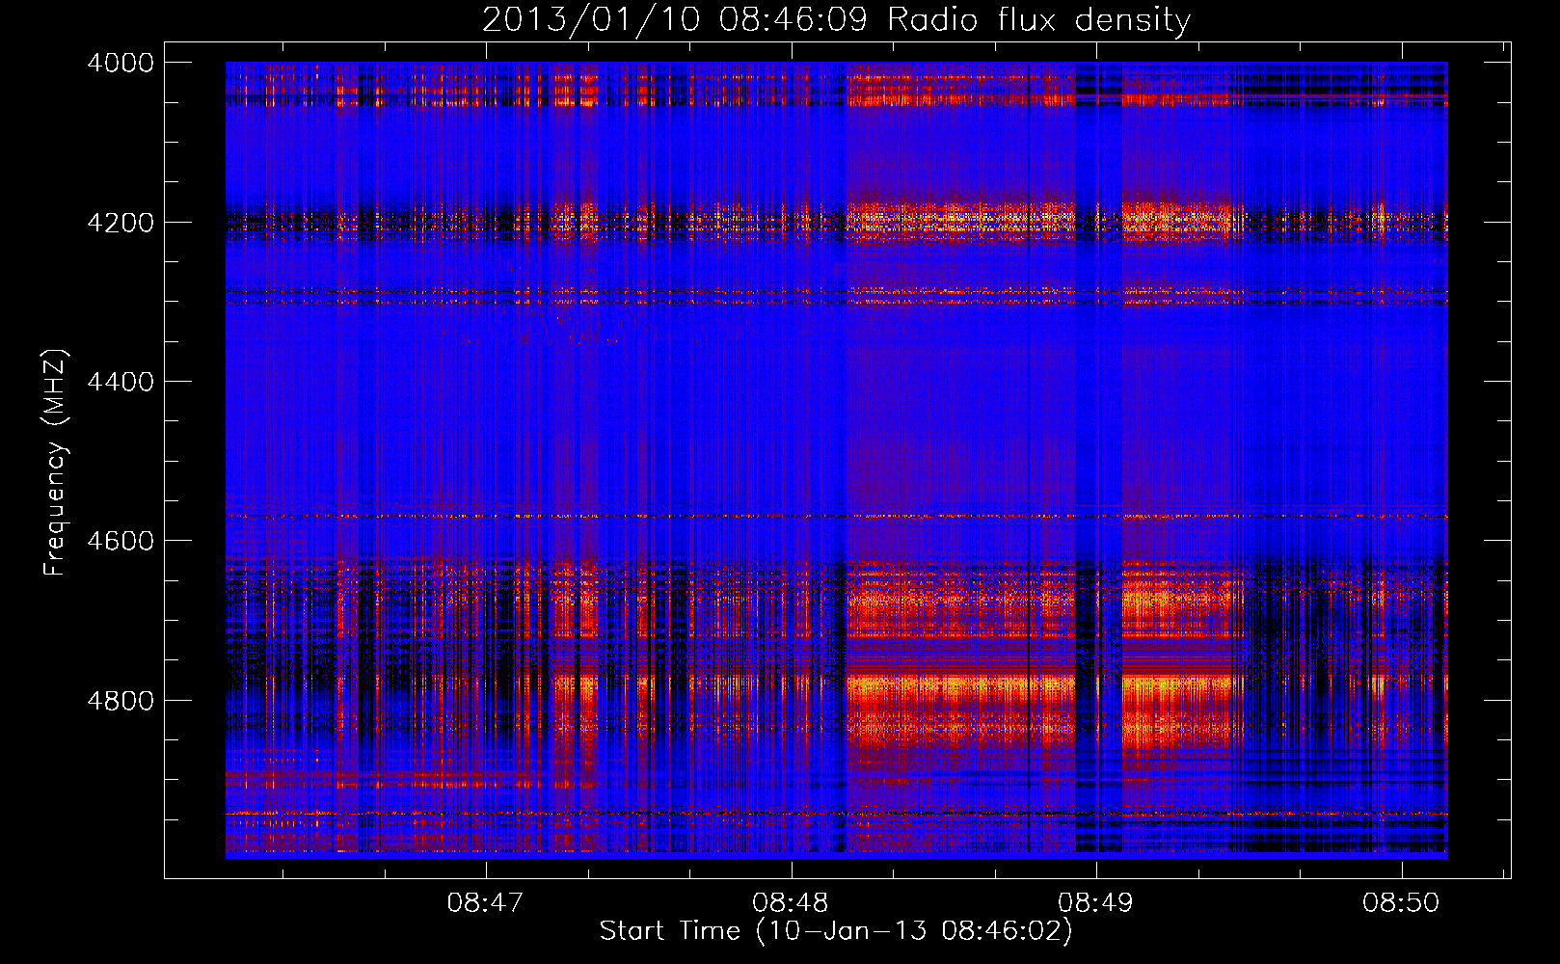Click the 08:47 time tick label

[x=485, y=903]
